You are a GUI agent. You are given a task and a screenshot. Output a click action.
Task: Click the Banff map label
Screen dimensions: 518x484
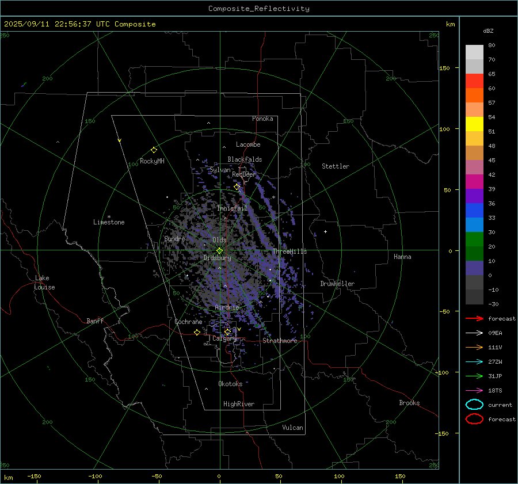coord(95,321)
